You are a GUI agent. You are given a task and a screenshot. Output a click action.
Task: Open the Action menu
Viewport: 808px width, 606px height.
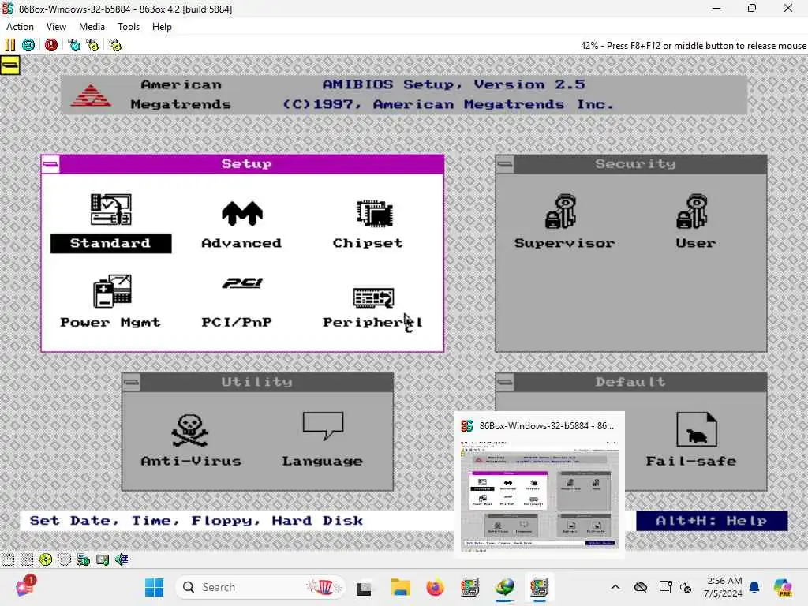20,27
